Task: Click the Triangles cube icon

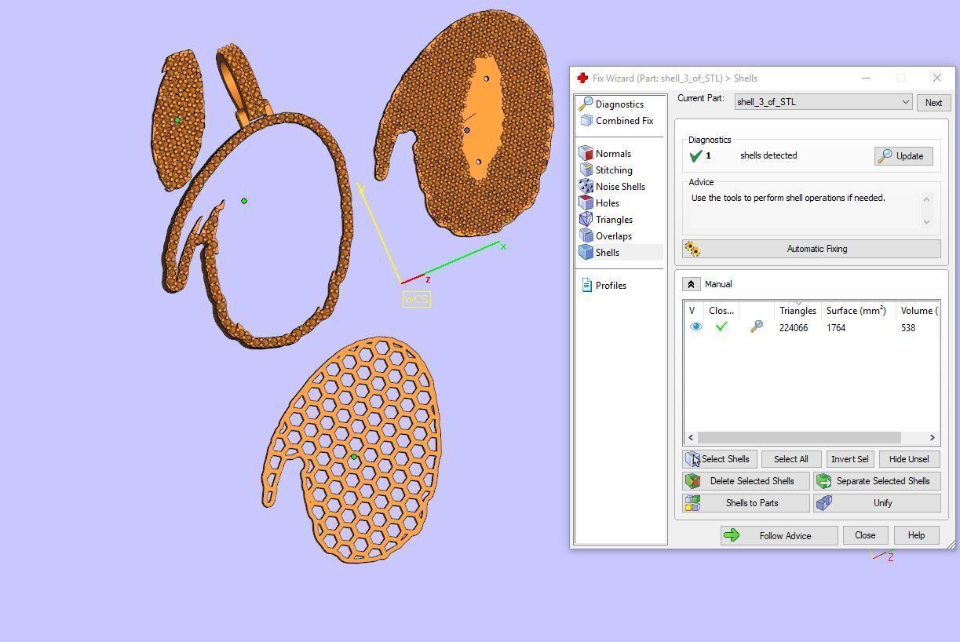Action: [x=586, y=219]
